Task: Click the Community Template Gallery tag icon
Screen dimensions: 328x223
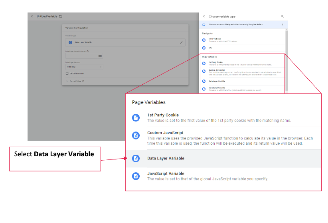Action: (x=204, y=24)
